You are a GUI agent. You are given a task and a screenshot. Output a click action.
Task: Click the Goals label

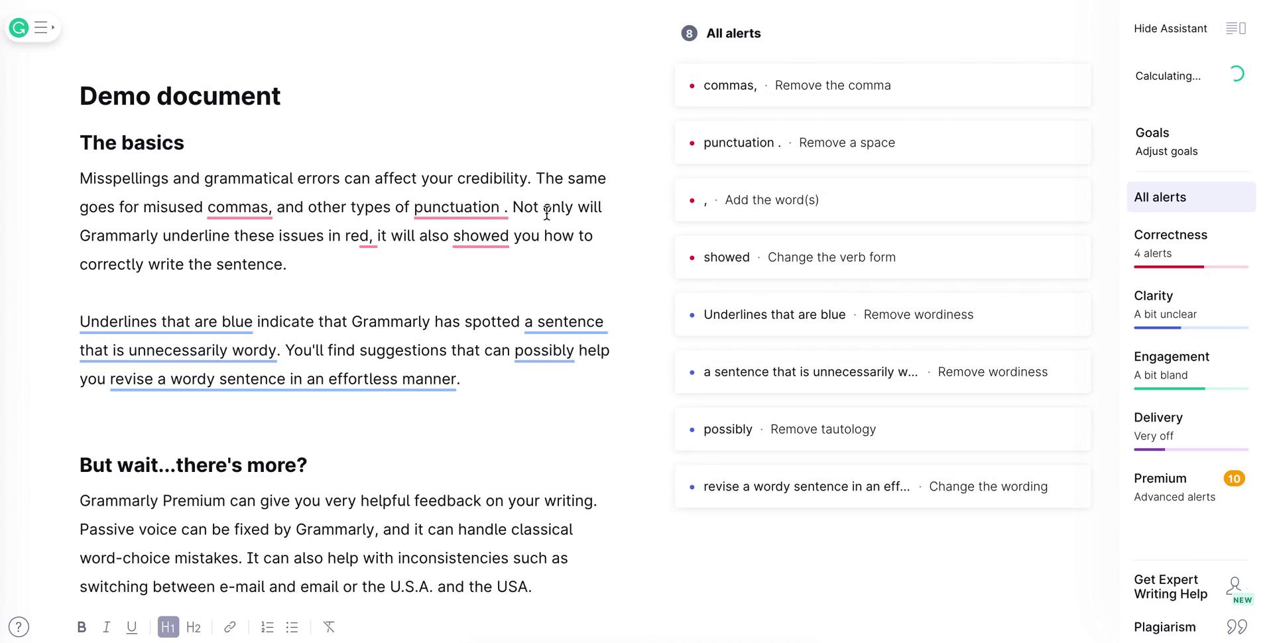coord(1152,133)
